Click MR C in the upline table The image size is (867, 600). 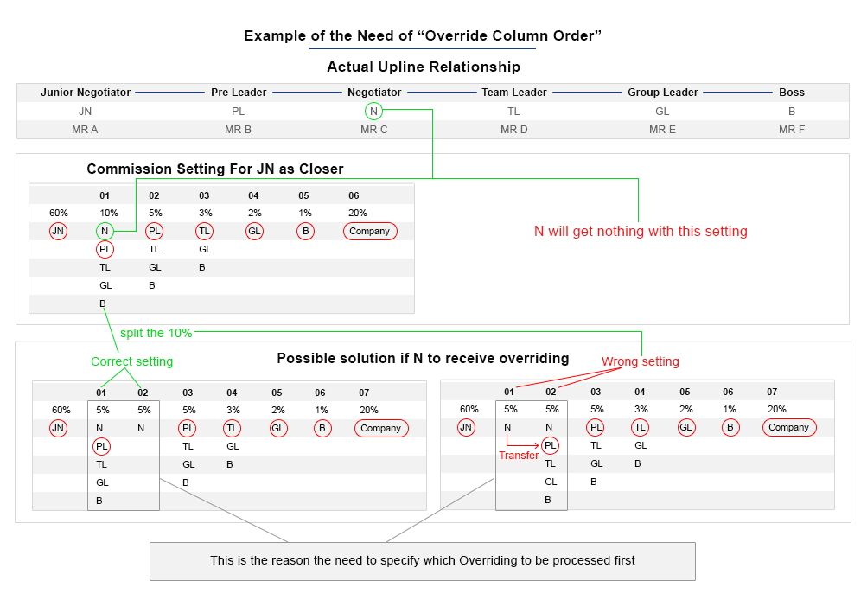(x=373, y=130)
